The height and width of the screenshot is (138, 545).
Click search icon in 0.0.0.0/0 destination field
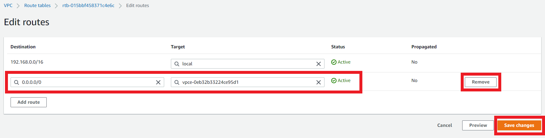point(16,82)
